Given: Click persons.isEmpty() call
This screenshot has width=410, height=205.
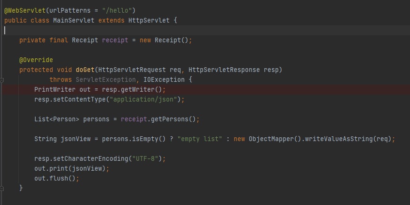Looking at the screenshot, I should (134, 139).
